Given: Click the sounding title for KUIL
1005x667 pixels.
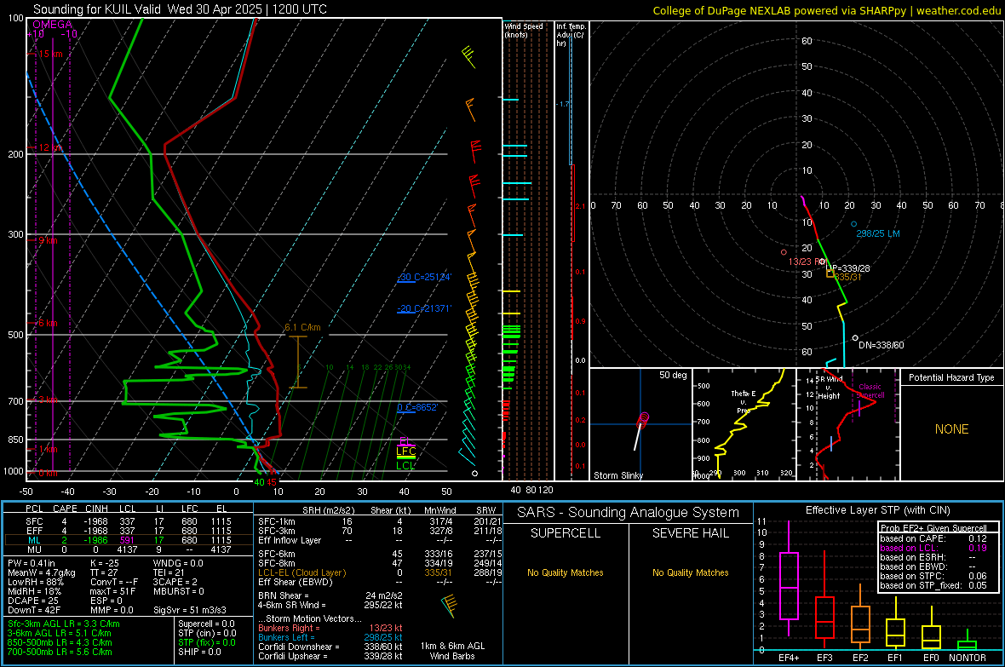Looking at the screenshot, I should 180,9.
